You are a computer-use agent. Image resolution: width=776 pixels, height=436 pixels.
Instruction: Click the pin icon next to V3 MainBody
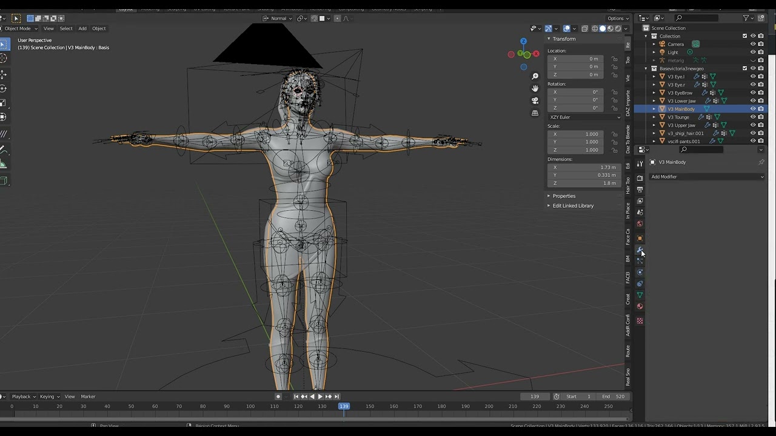tap(761, 162)
